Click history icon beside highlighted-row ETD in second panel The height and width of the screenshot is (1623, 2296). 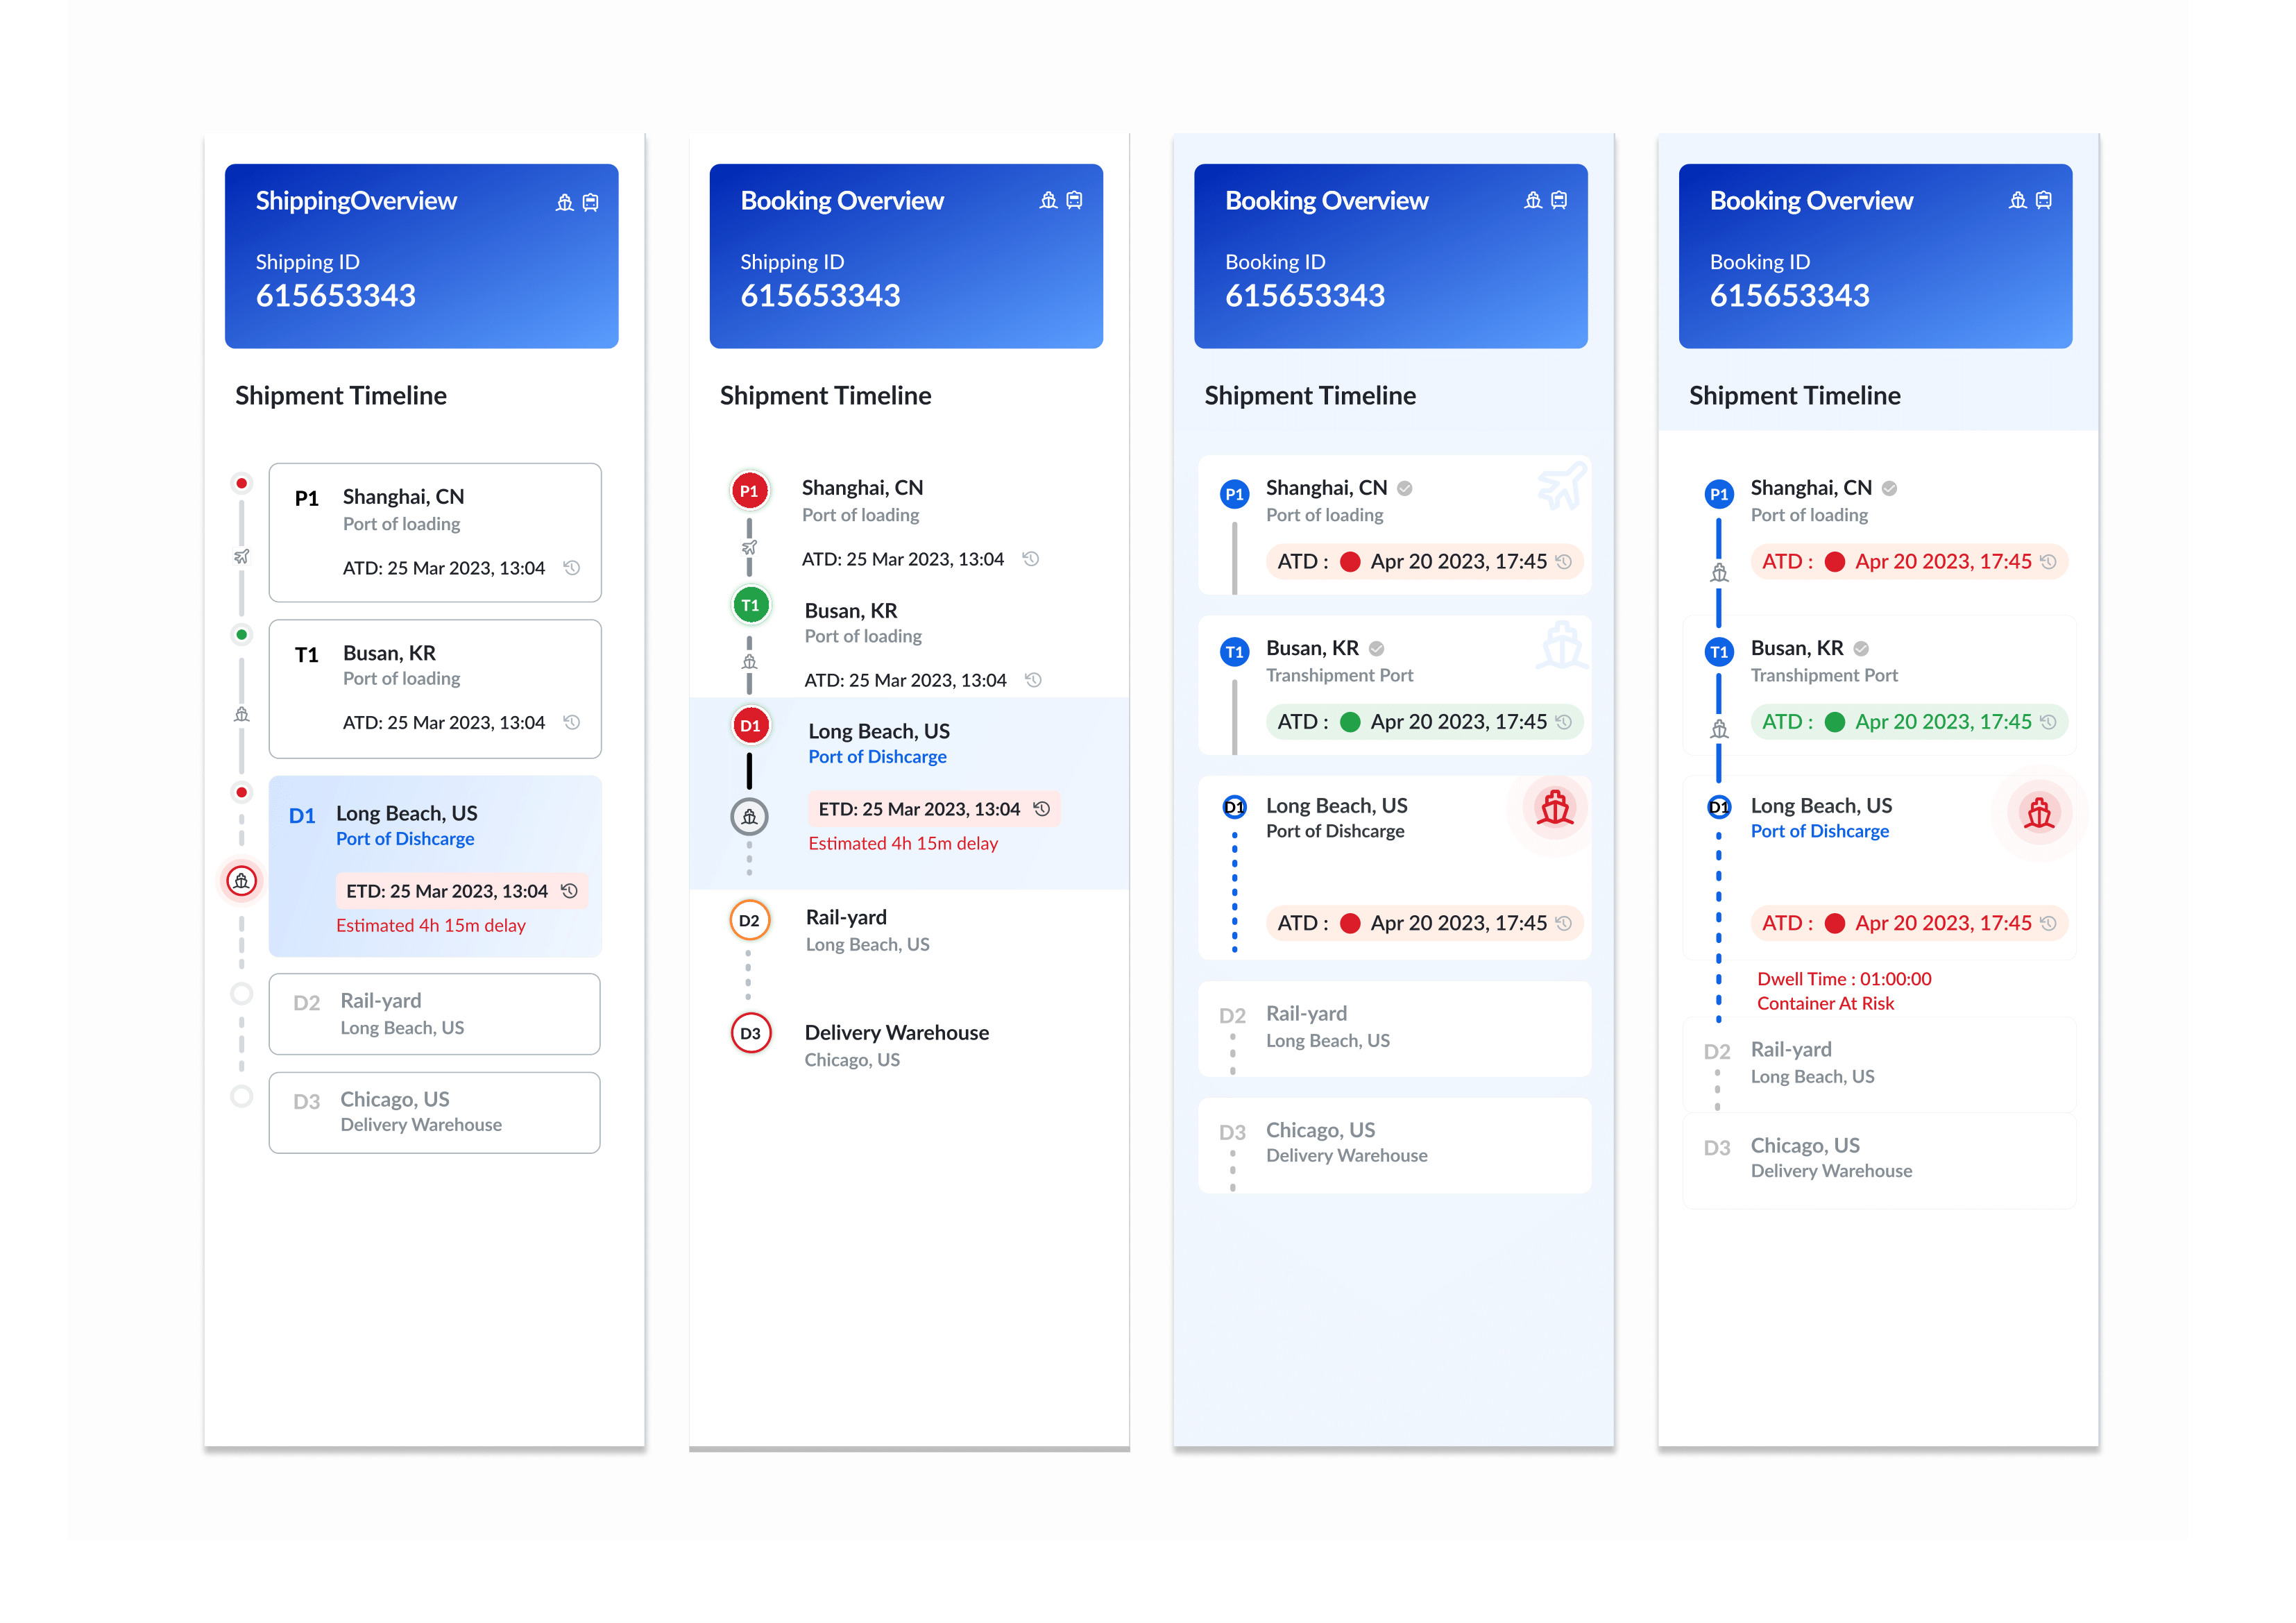(x=1042, y=808)
